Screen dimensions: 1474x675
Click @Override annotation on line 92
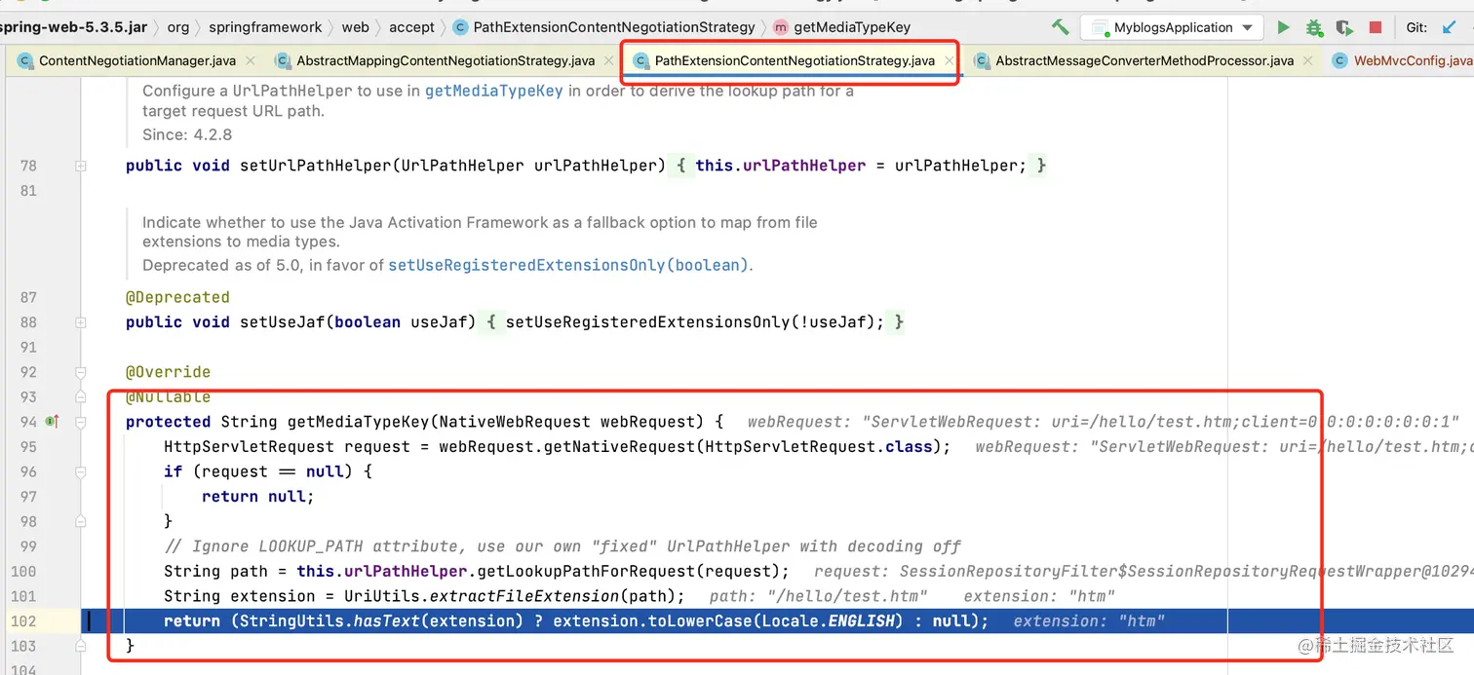pyautogui.click(x=168, y=372)
